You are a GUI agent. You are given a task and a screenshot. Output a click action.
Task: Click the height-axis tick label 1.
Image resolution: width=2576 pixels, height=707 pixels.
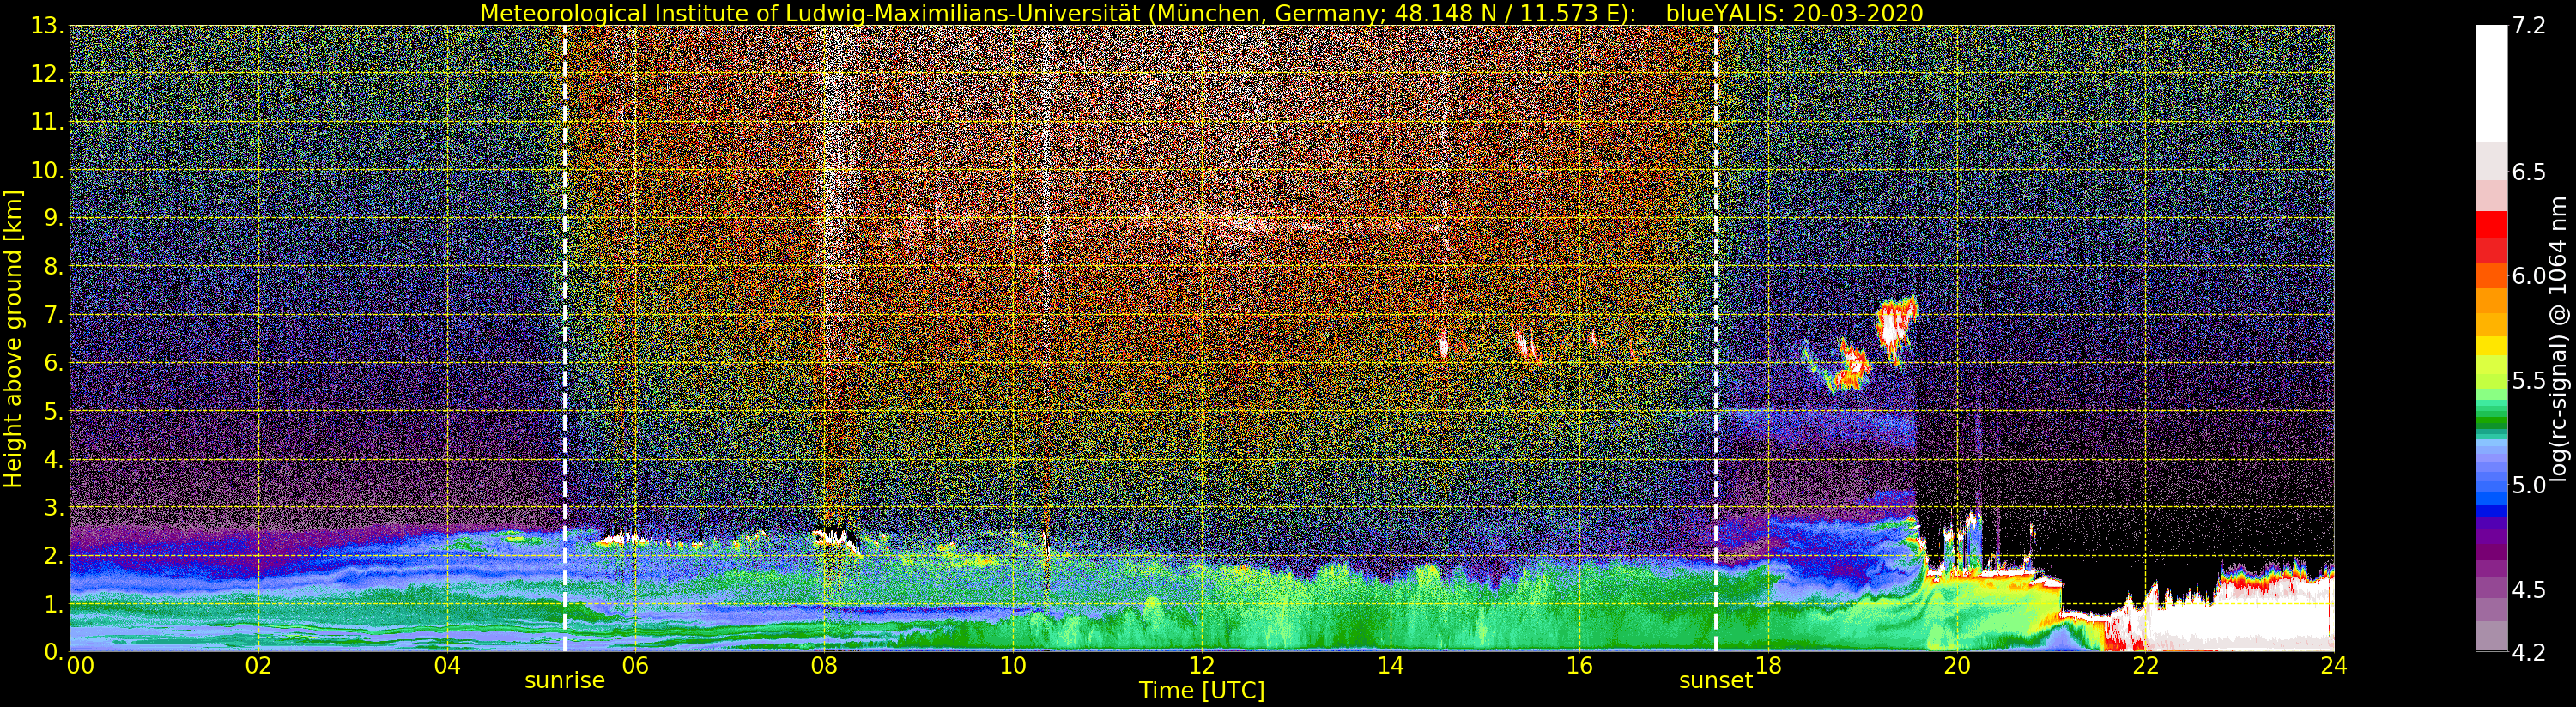[x=53, y=604]
